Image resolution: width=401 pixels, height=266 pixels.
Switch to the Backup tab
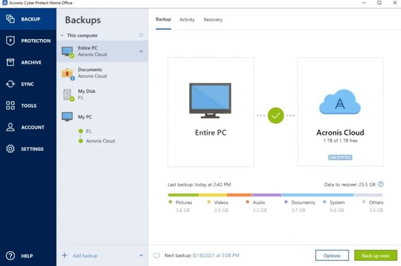[163, 19]
